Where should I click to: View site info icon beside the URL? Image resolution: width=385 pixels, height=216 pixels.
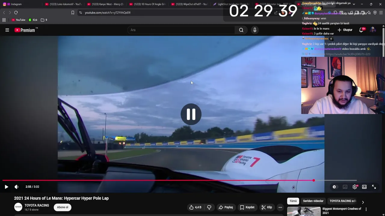[x=80, y=13]
